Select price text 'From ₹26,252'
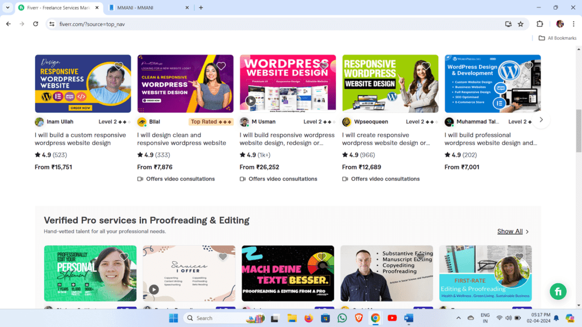The height and width of the screenshot is (327, 582). 259,167
